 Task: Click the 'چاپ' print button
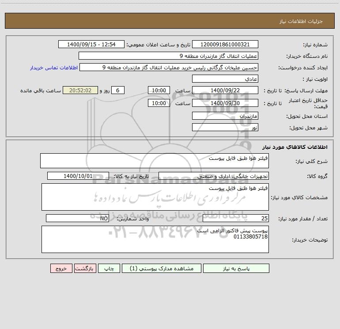(109, 268)
